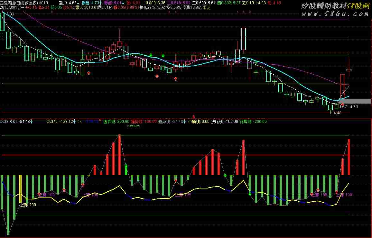
Task: Click the down arrow beside 散户 4.68
Action: pos(78,3)
